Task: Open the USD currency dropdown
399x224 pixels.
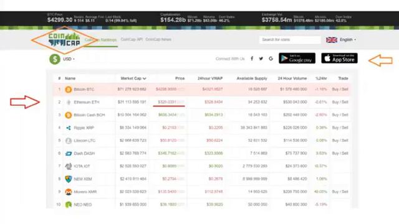Action: (69, 59)
